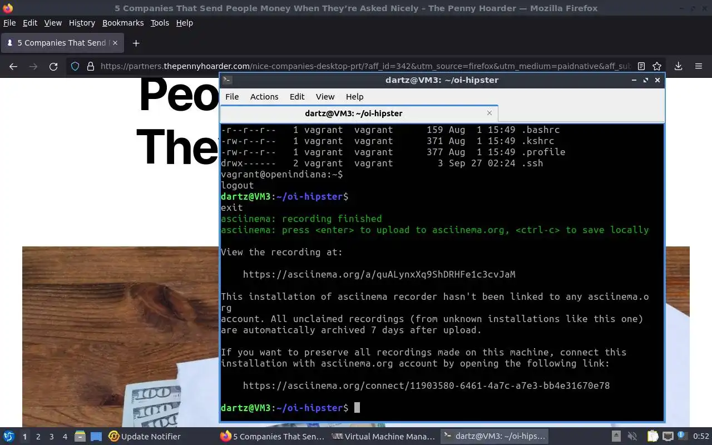Viewport: 712px width, 445px height.
Task: Open the terminal File menu
Action: click(232, 96)
